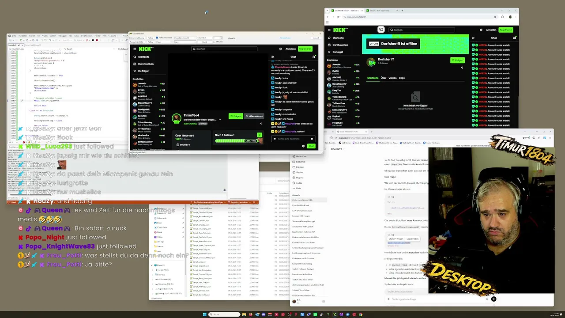565x318 pixels.
Task: Open Chrome extensions puzzle icon
Action: [x=502, y=17]
